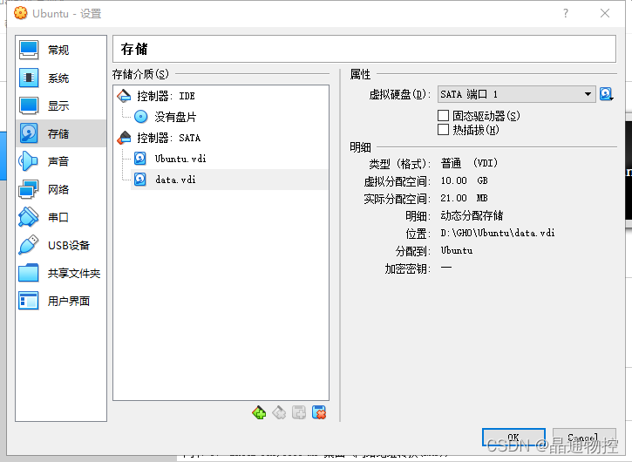
Task: Click the 21.00 MB actual size value
Action: 464,198
